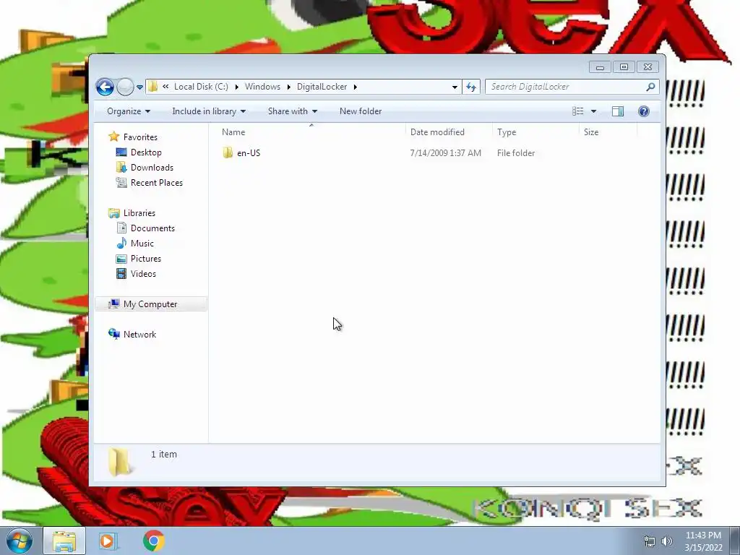Open More view options dropdown arrow
Image resolution: width=740 pixels, height=555 pixels.
point(594,111)
